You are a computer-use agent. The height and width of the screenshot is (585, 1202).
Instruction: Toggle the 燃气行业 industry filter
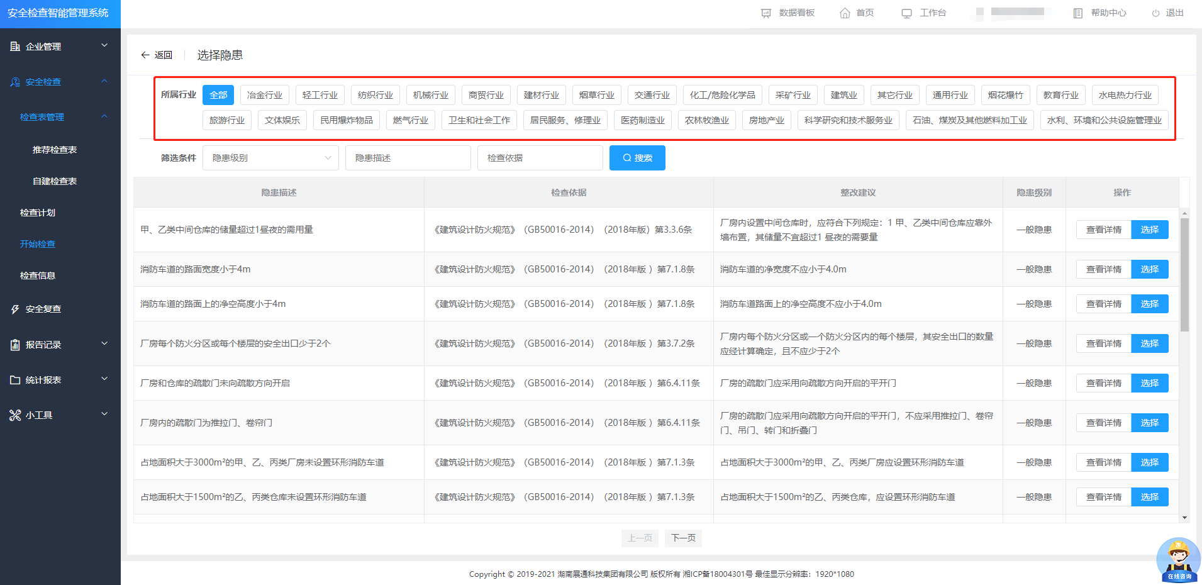pyautogui.click(x=410, y=120)
